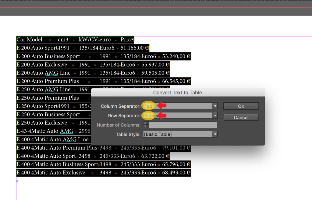Open the Column Separator dropdown
Image resolution: width=312 pixels, height=200 pixels.
215,106
